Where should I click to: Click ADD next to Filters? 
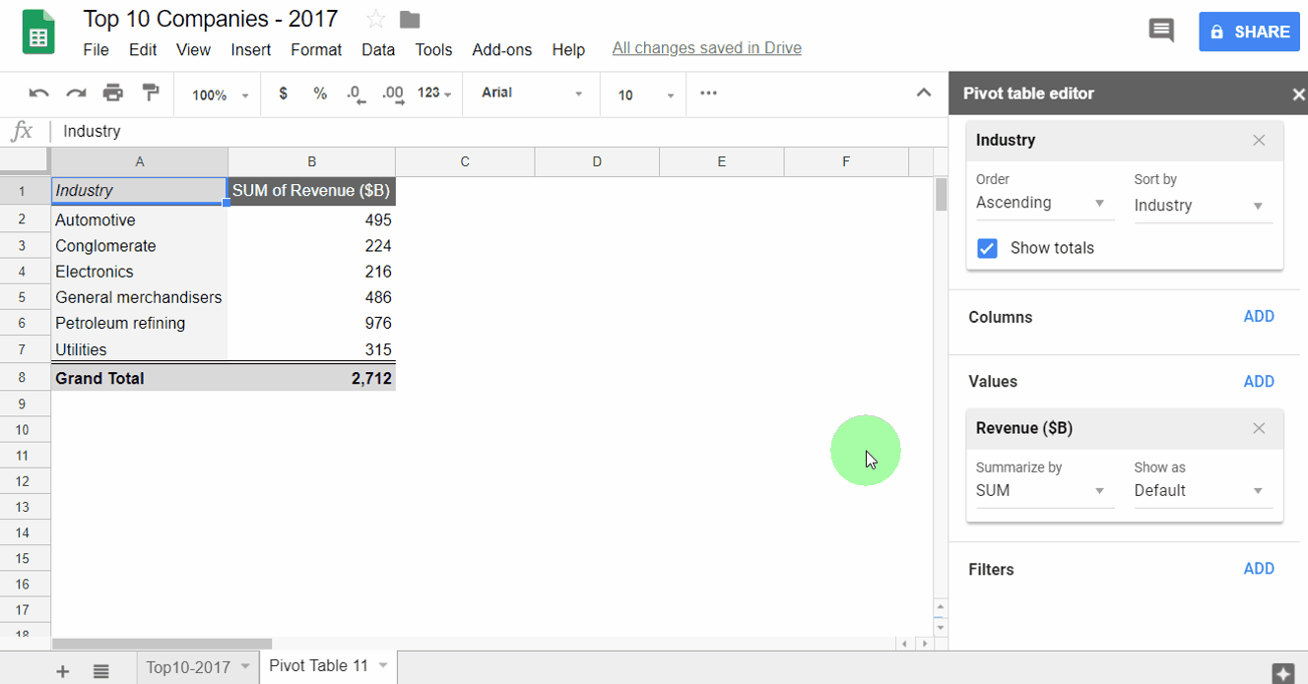1259,568
